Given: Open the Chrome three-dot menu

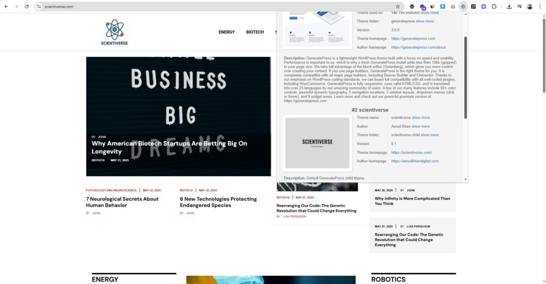Looking at the screenshot, I should (540, 6).
